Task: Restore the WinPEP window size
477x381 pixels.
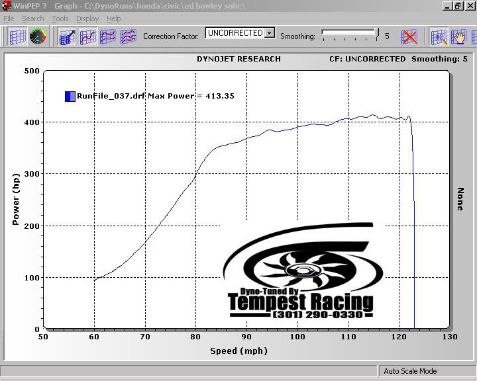Action: point(458,6)
